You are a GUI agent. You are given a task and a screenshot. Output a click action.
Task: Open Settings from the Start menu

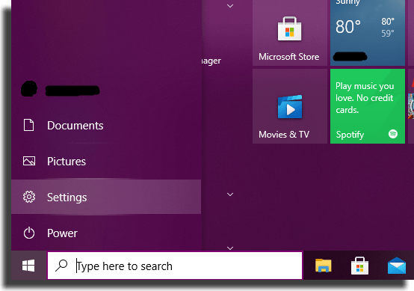[x=106, y=197]
